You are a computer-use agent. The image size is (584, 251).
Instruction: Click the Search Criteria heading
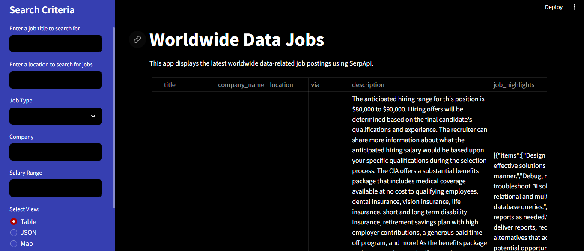click(42, 10)
